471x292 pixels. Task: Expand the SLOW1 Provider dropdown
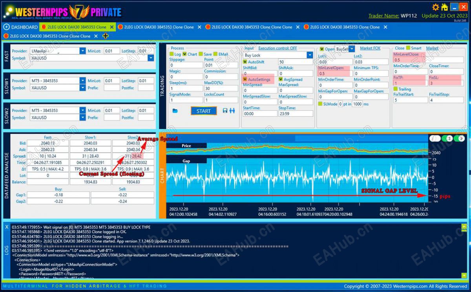[x=82, y=81]
